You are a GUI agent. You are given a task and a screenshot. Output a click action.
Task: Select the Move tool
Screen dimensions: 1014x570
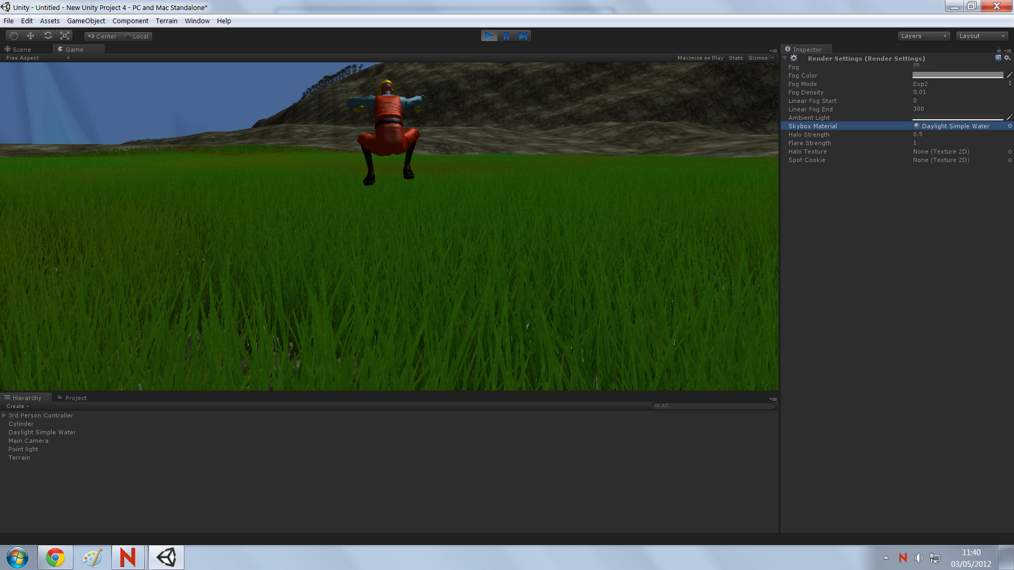point(30,35)
